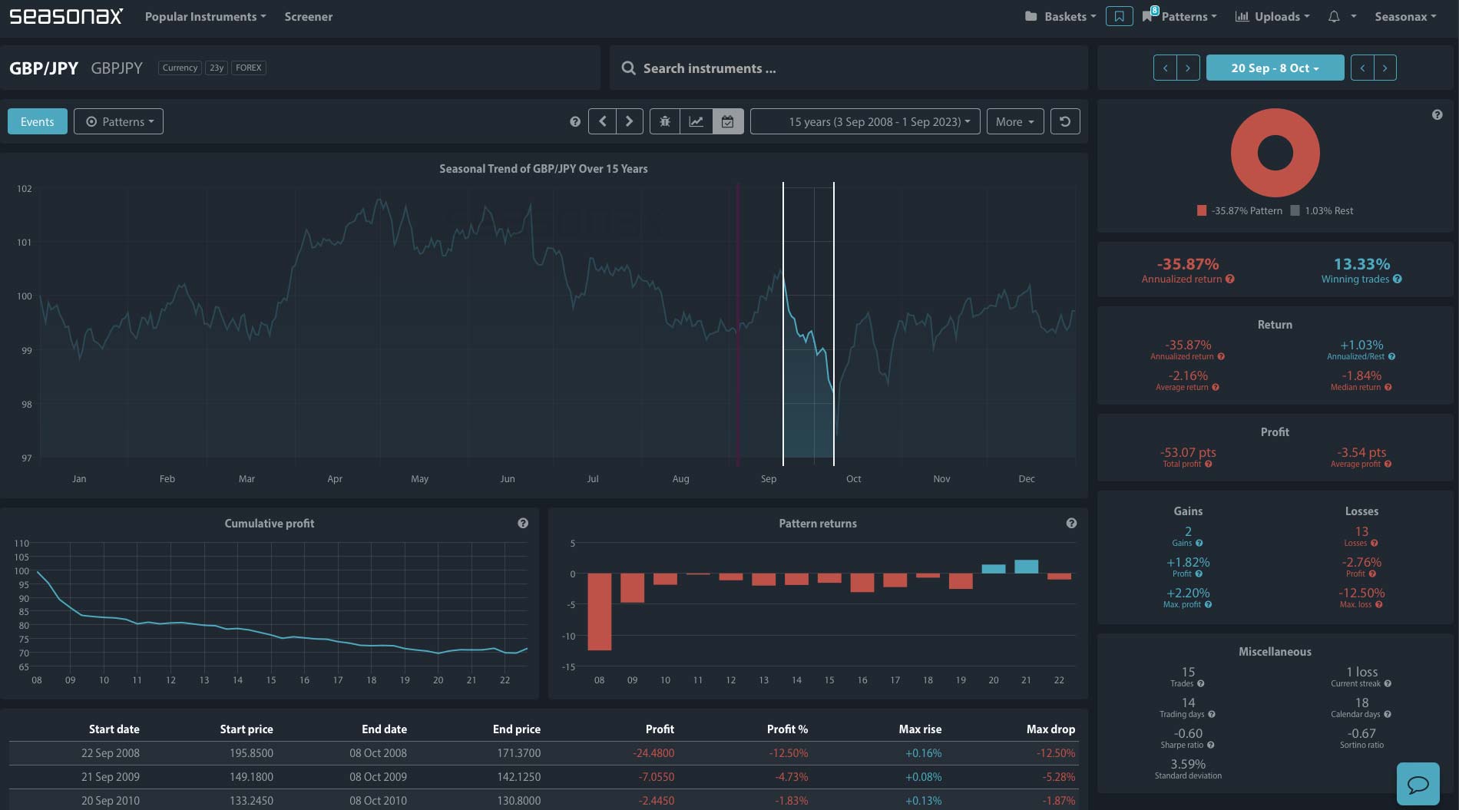
Task: Click the calendar check icon in toolbar
Action: (x=727, y=121)
